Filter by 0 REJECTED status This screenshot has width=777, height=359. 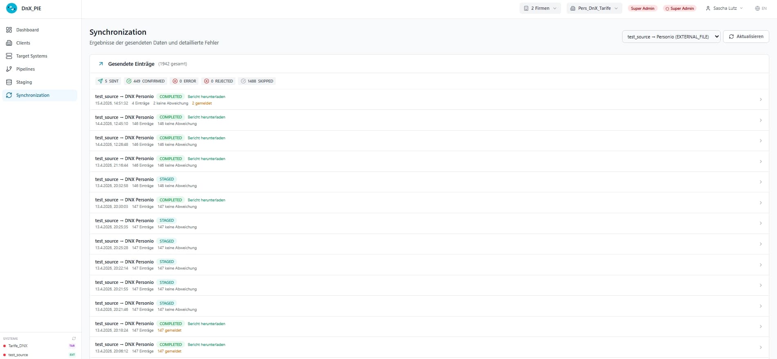point(219,81)
